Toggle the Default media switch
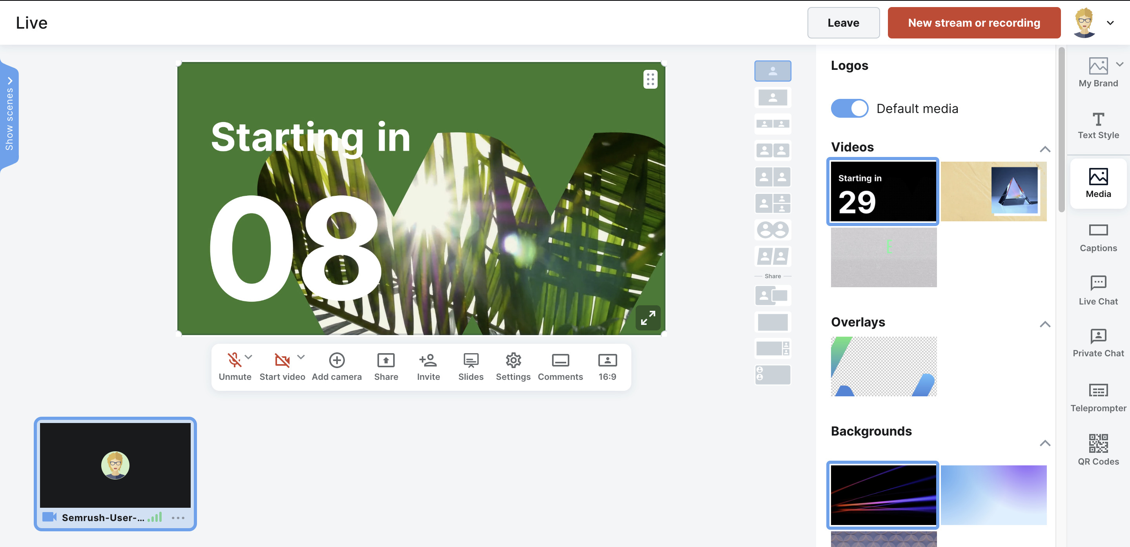1130x547 pixels. pos(850,109)
